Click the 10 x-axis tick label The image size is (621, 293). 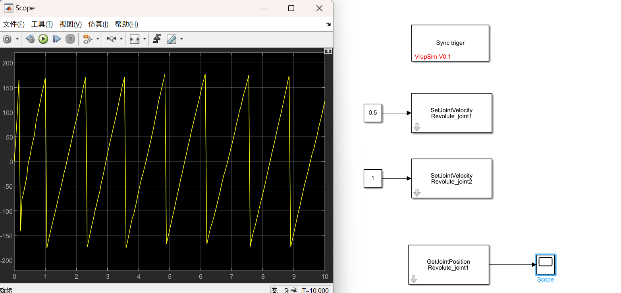coord(324,276)
